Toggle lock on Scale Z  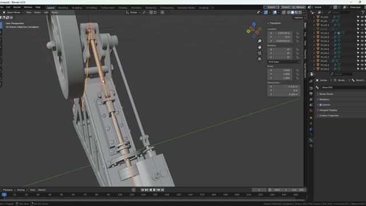pos(297,78)
